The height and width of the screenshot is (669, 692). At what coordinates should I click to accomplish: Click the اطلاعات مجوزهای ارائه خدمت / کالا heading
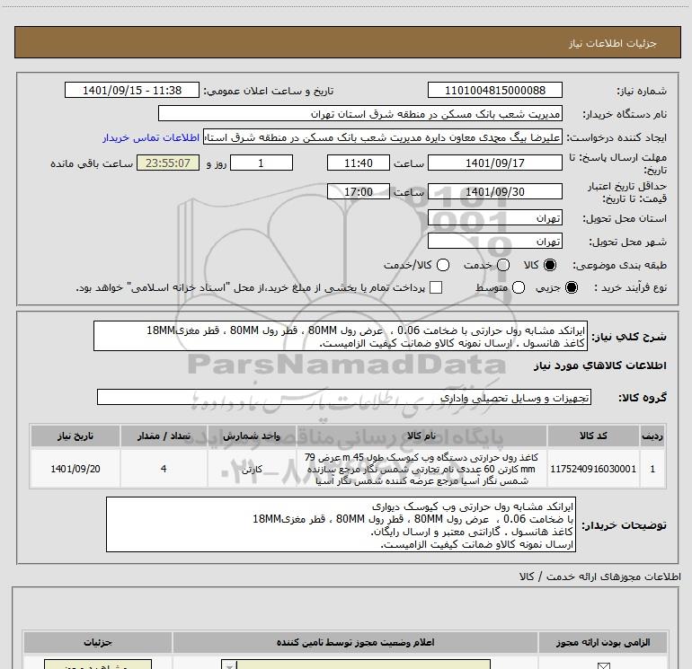tap(599, 577)
